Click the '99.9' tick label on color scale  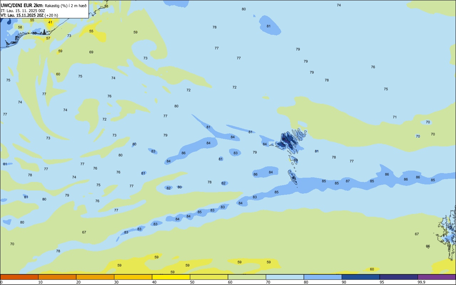421,282
